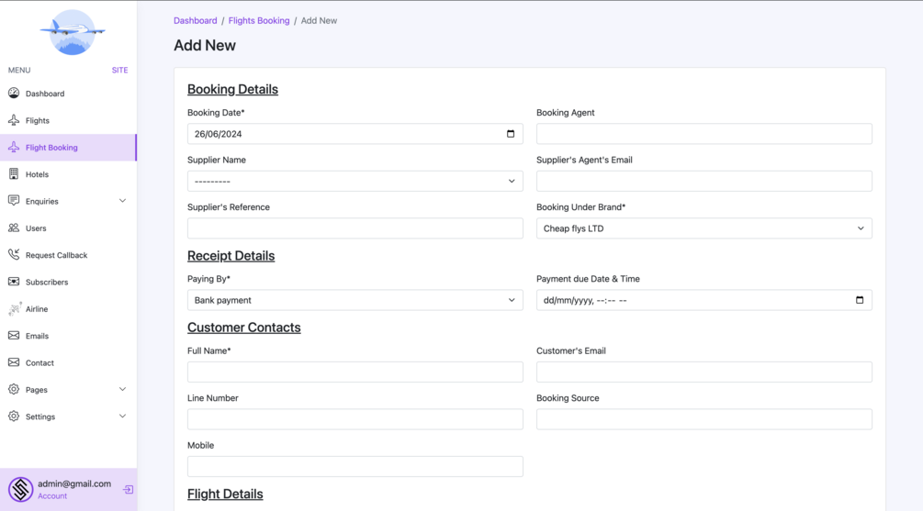Click the Users people icon
This screenshot has width=923, height=511.
(14, 228)
